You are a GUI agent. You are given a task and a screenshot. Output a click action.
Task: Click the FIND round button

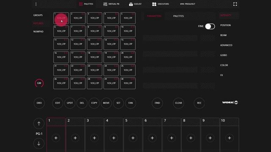157,103
